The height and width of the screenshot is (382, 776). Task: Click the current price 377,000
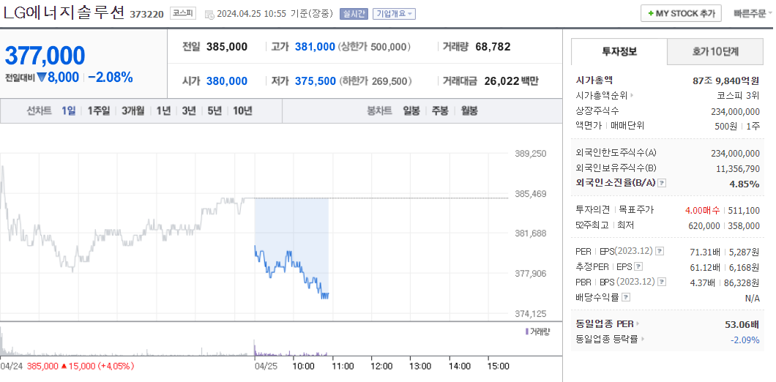[x=45, y=56]
